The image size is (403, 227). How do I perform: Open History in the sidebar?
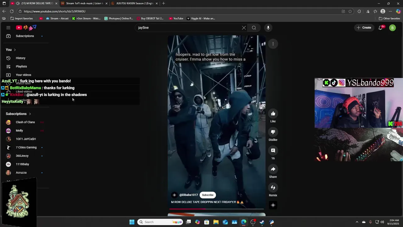(20, 58)
